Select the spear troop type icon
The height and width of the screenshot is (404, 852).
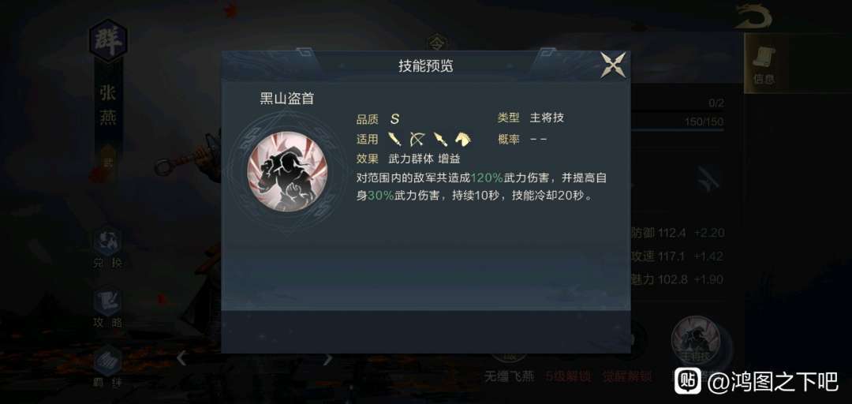click(440, 139)
